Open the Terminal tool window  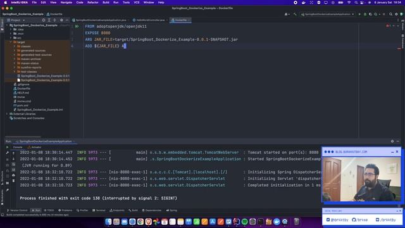[x=99, y=210]
